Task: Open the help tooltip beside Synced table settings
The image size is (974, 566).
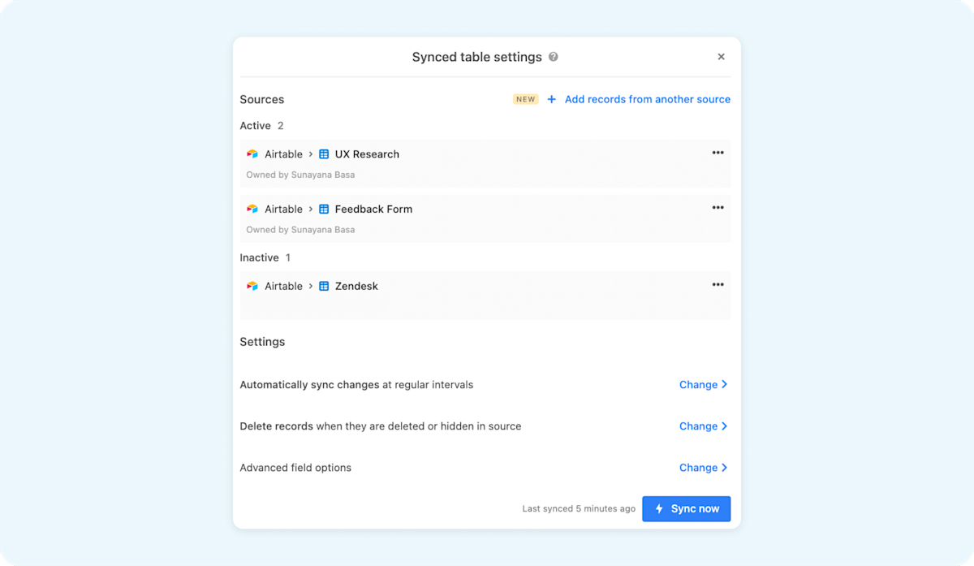Action: click(x=554, y=57)
